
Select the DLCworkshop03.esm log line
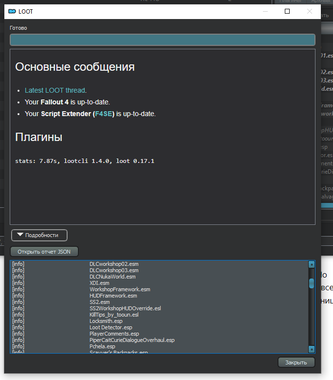[159, 270]
